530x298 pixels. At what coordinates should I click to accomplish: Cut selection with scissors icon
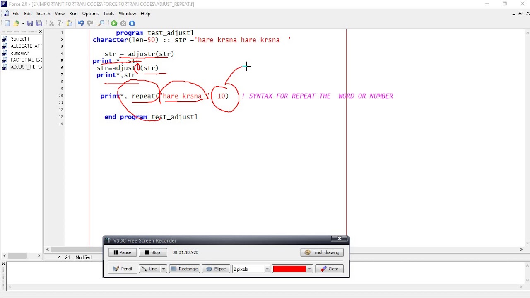[51, 24]
